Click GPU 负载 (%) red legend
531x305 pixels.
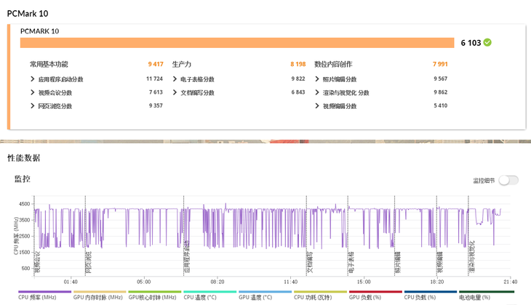[x=375, y=296]
